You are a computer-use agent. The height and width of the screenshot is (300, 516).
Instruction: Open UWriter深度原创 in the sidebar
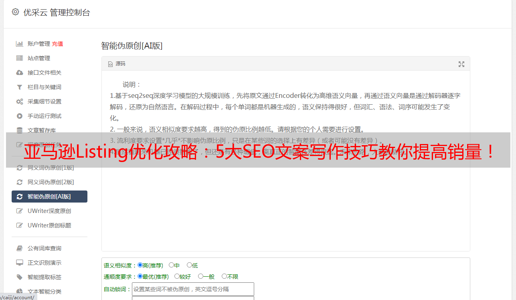[x=49, y=211]
